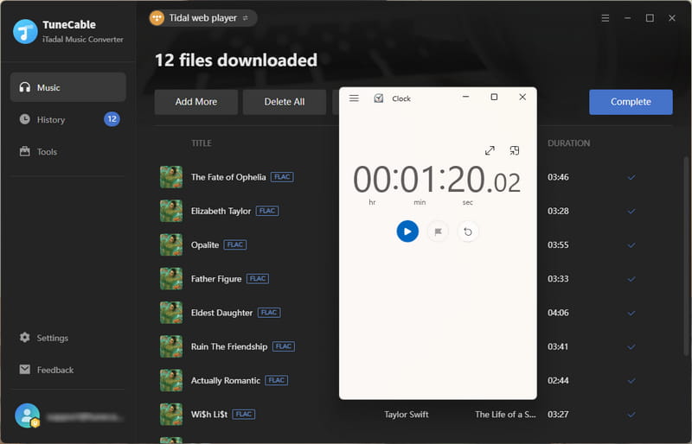
Task: Click the TuneCable logo icon
Action: pos(25,31)
